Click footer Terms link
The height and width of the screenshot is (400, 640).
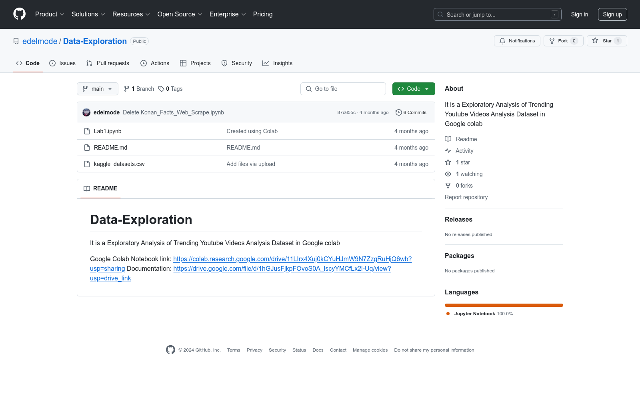pyautogui.click(x=234, y=350)
